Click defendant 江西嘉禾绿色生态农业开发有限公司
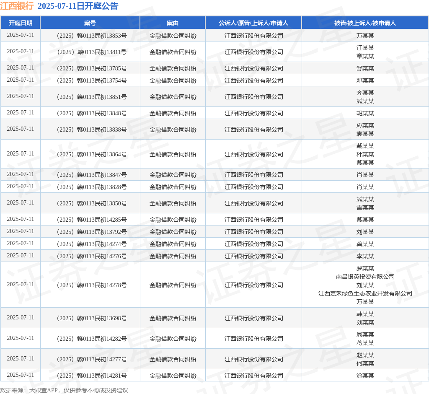The height and width of the screenshot is (394, 429). point(365,293)
